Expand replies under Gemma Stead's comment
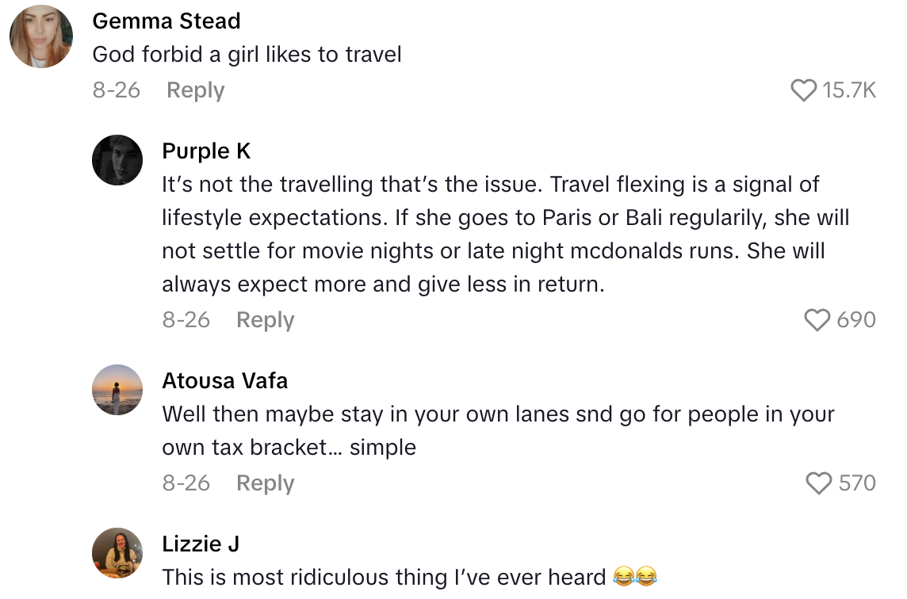This screenshot has height=599, width=907. point(194,90)
